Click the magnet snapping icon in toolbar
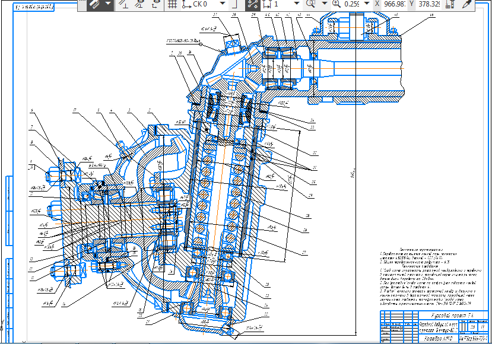This screenshot has width=492, height=344. click(x=95, y=4)
